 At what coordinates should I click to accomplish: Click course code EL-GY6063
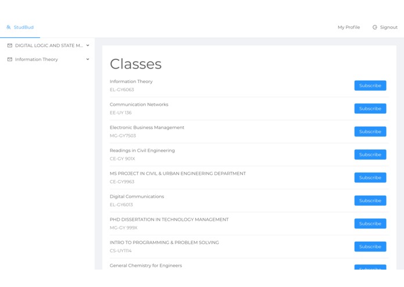tap(122, 89)
